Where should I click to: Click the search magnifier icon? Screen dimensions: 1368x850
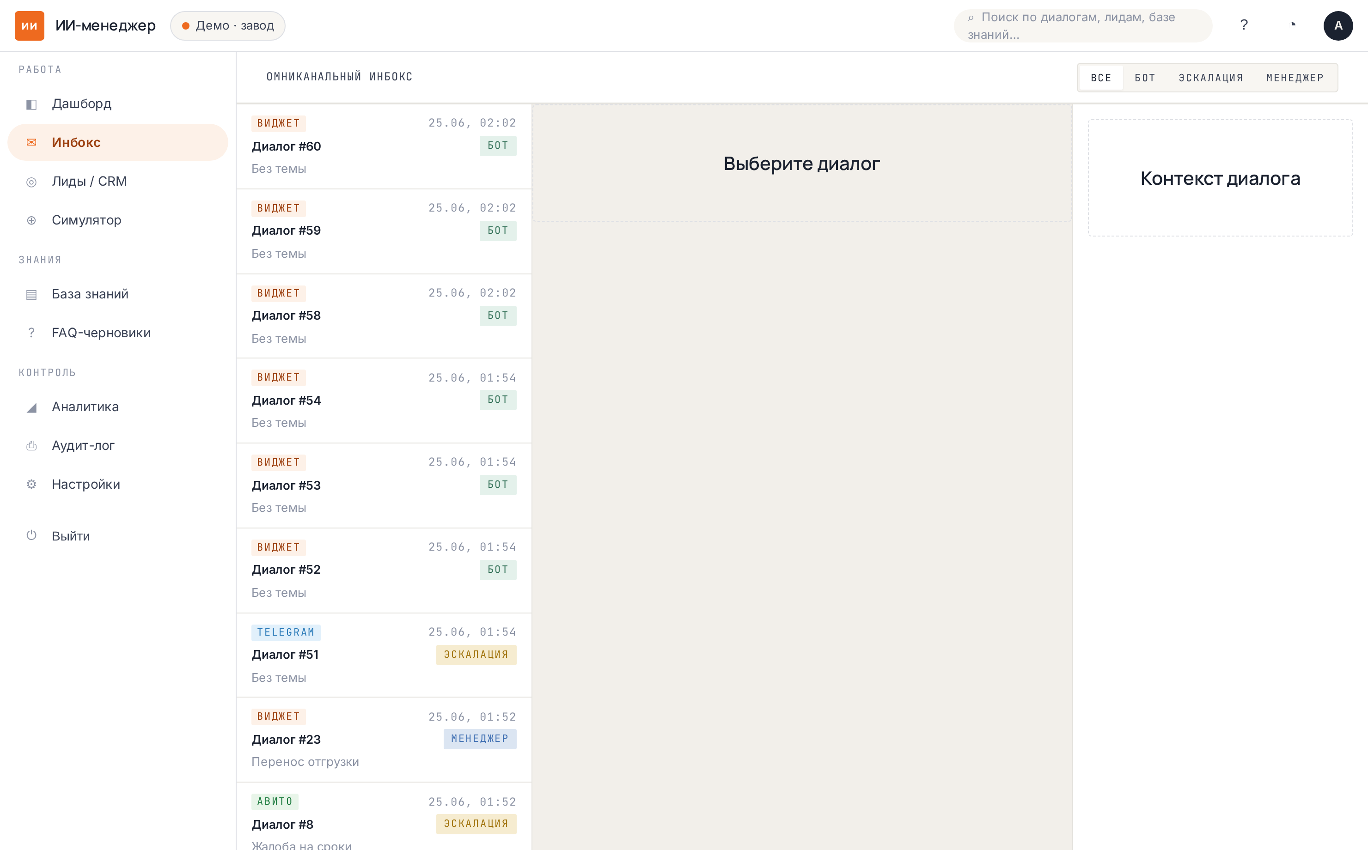coord(971,18)
